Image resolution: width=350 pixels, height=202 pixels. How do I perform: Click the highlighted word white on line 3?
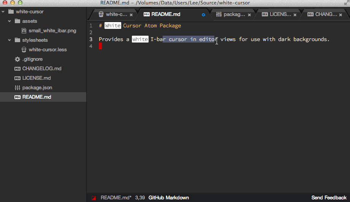click(140, 39)
